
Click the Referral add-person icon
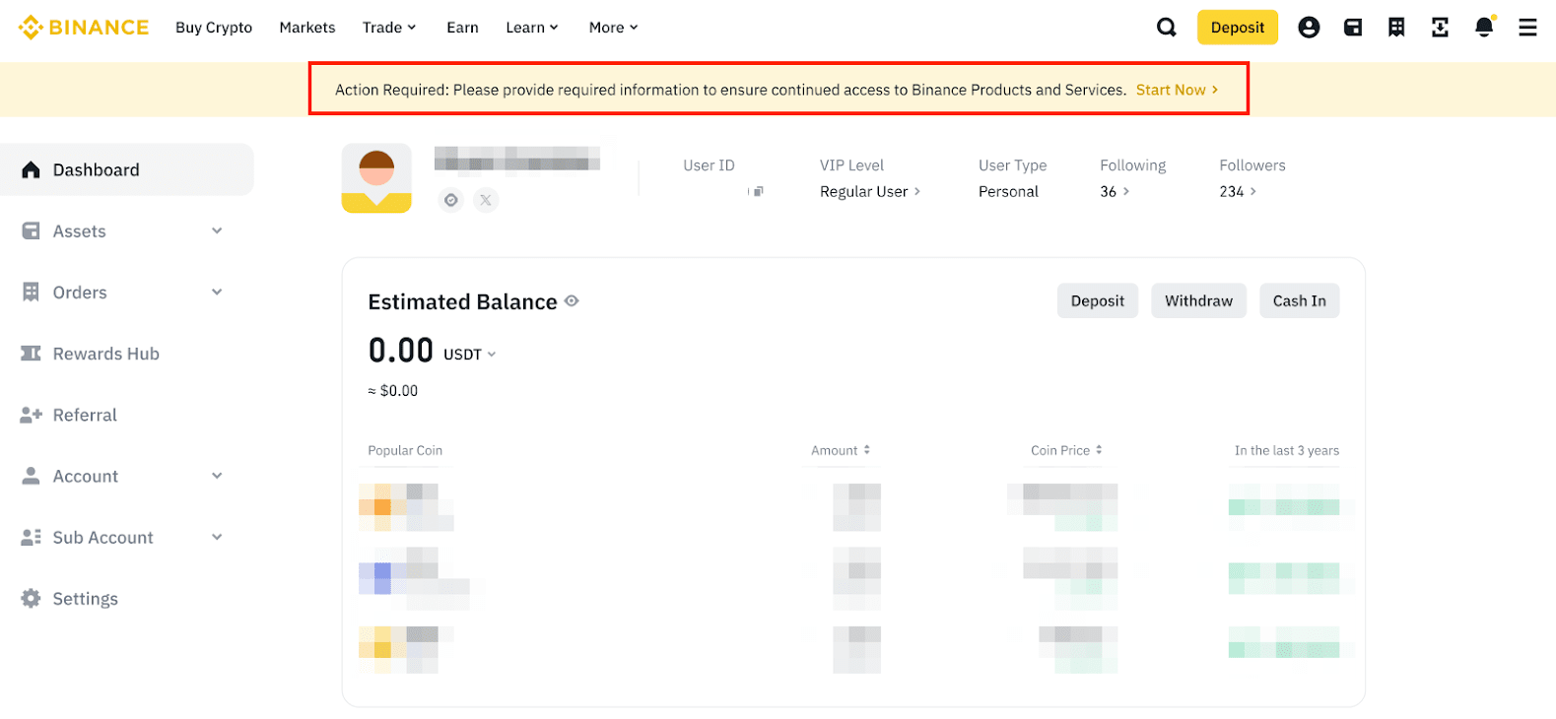coord(32,415)
